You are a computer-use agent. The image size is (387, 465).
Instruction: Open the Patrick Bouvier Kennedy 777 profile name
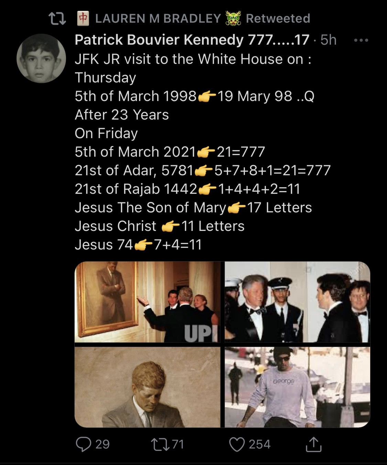[x=192, y=40]
